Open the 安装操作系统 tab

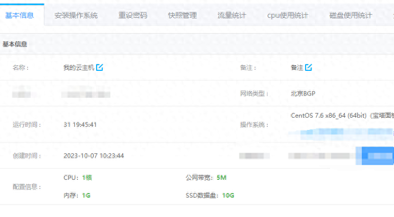(76, 15)
